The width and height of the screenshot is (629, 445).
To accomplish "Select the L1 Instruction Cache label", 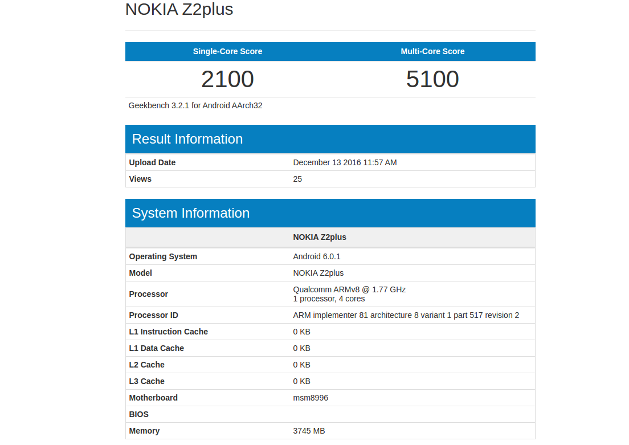I will [168, 332].
